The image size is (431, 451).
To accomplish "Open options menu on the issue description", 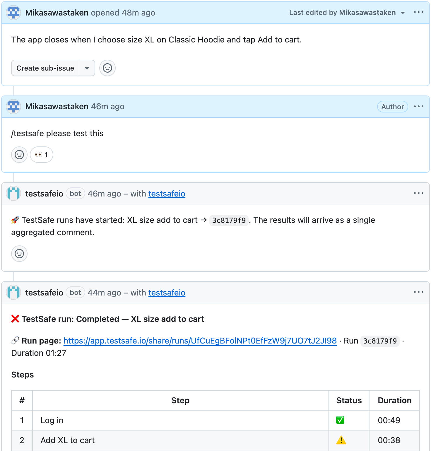I will [419, 12].
